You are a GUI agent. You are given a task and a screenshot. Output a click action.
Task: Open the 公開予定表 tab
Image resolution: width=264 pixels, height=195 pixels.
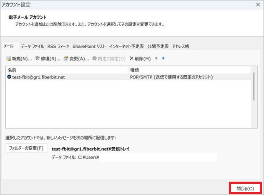click(x=158, y=46)
